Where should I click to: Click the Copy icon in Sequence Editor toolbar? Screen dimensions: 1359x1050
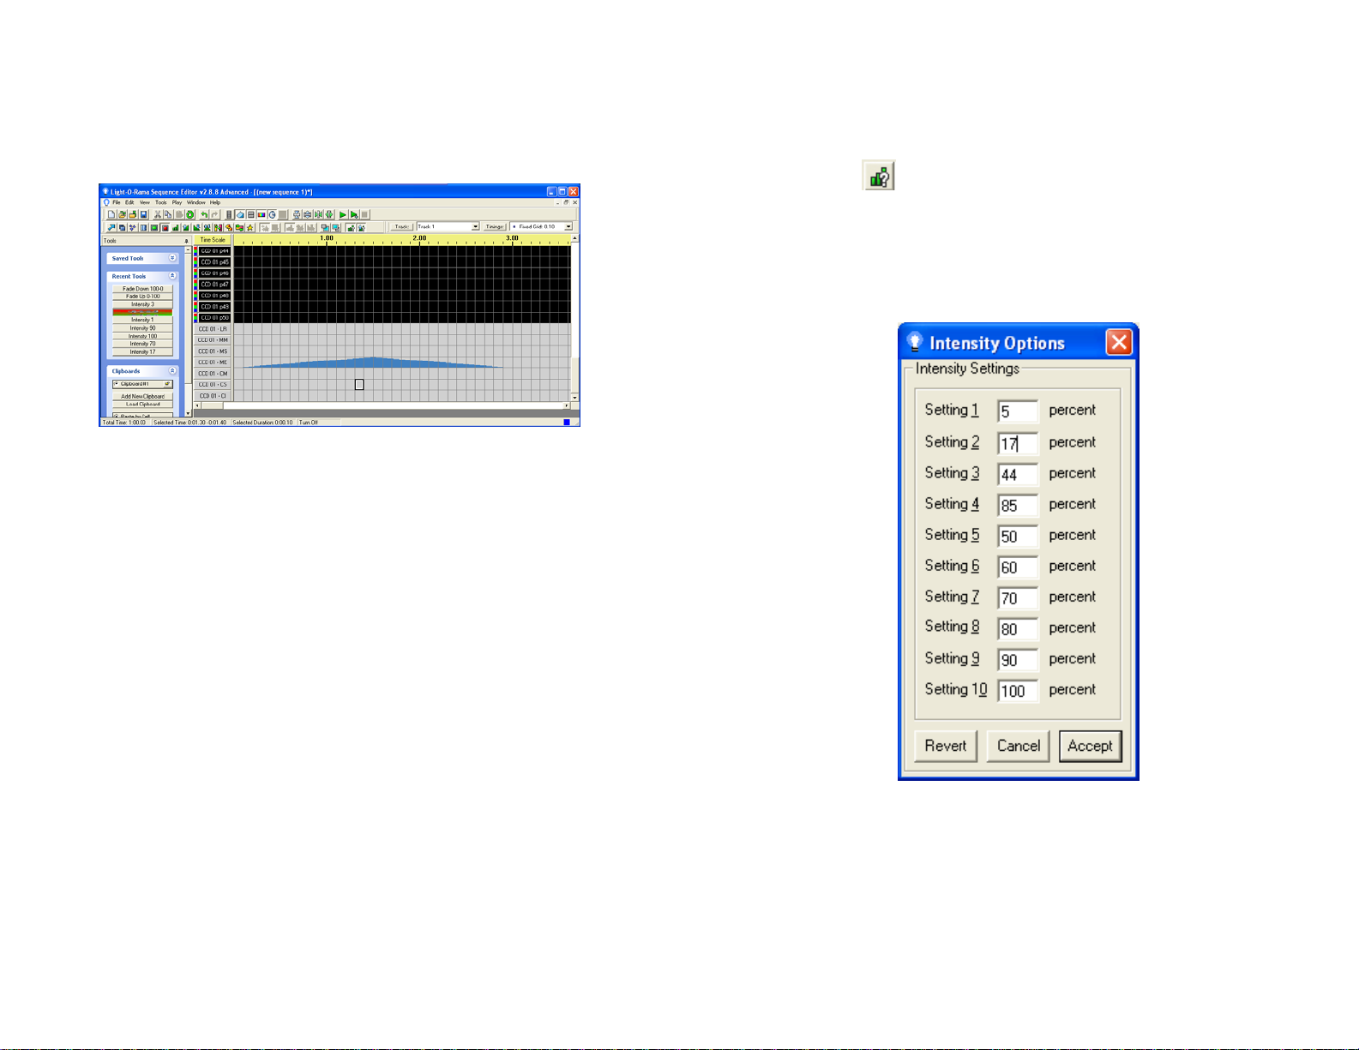coord(168,214)
